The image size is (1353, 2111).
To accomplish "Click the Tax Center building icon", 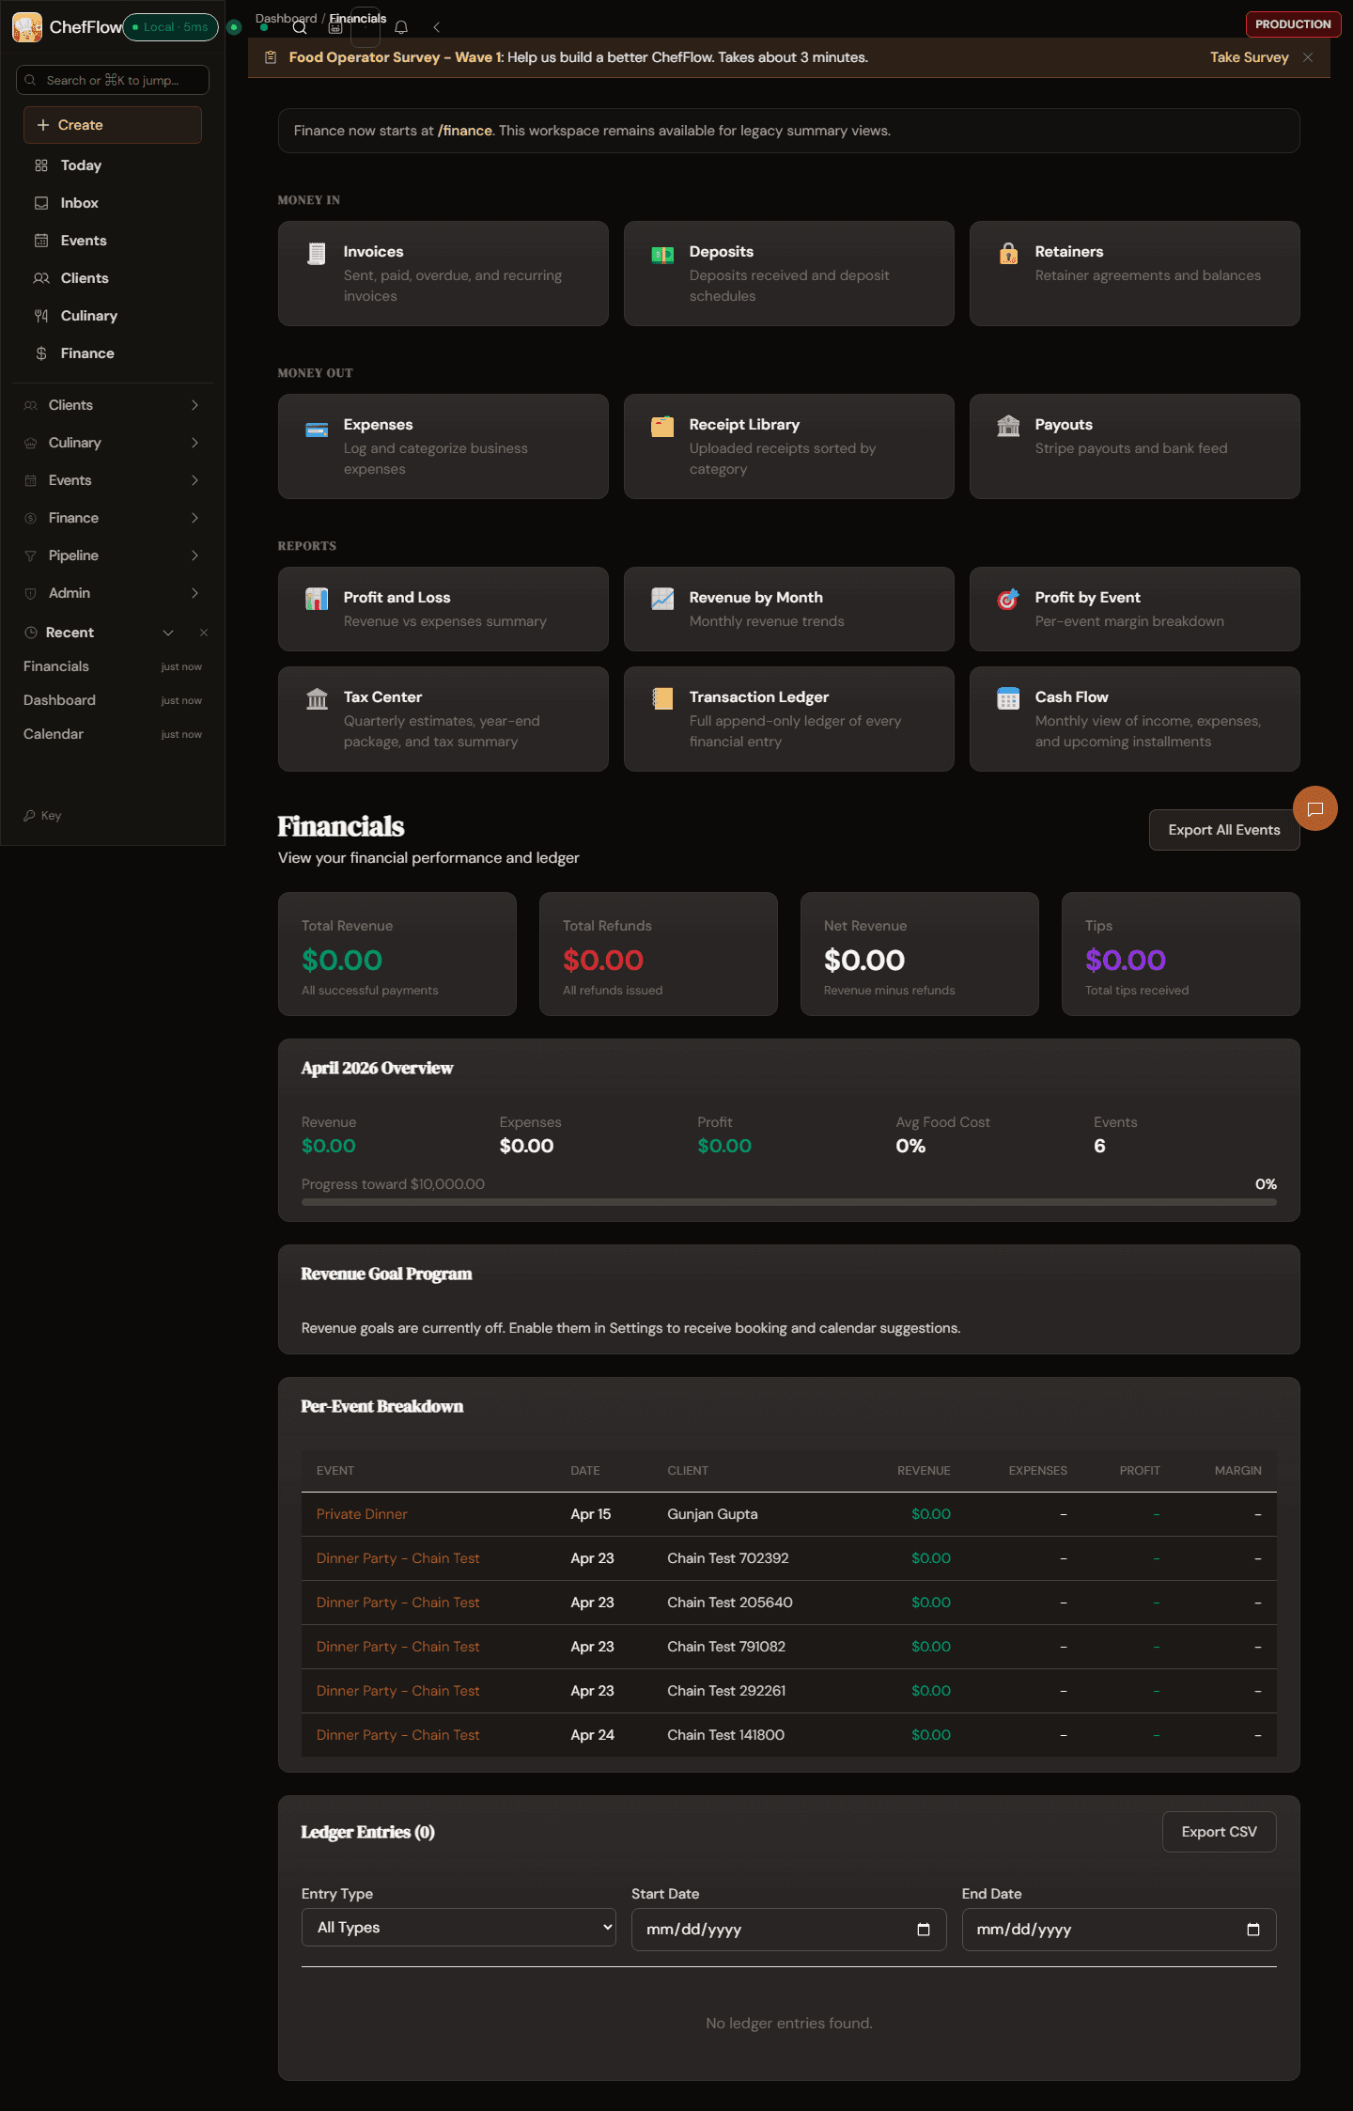I will [317, 698].
